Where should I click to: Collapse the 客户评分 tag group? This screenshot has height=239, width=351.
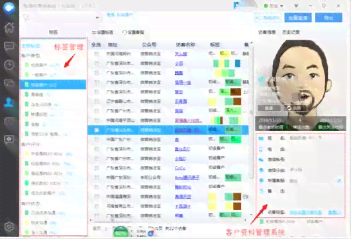30,144
